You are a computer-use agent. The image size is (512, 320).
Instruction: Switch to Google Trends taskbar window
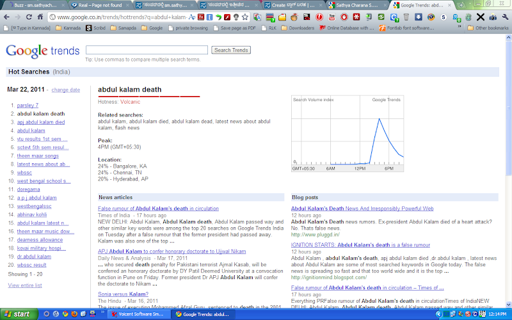(x=204, y=314)
